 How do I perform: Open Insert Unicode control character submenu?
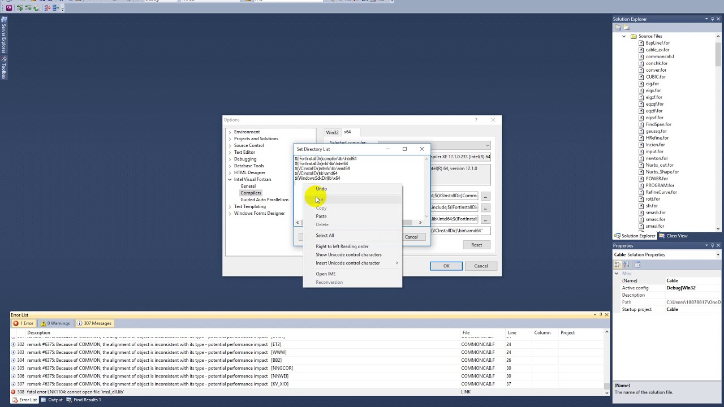352,263
